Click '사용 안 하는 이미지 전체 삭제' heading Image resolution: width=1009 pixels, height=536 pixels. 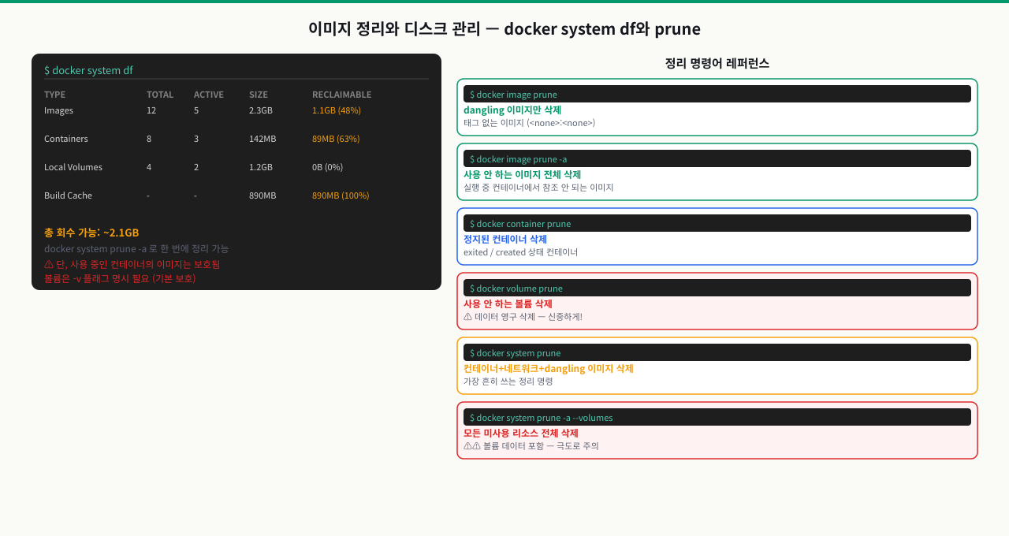[522, 175]
